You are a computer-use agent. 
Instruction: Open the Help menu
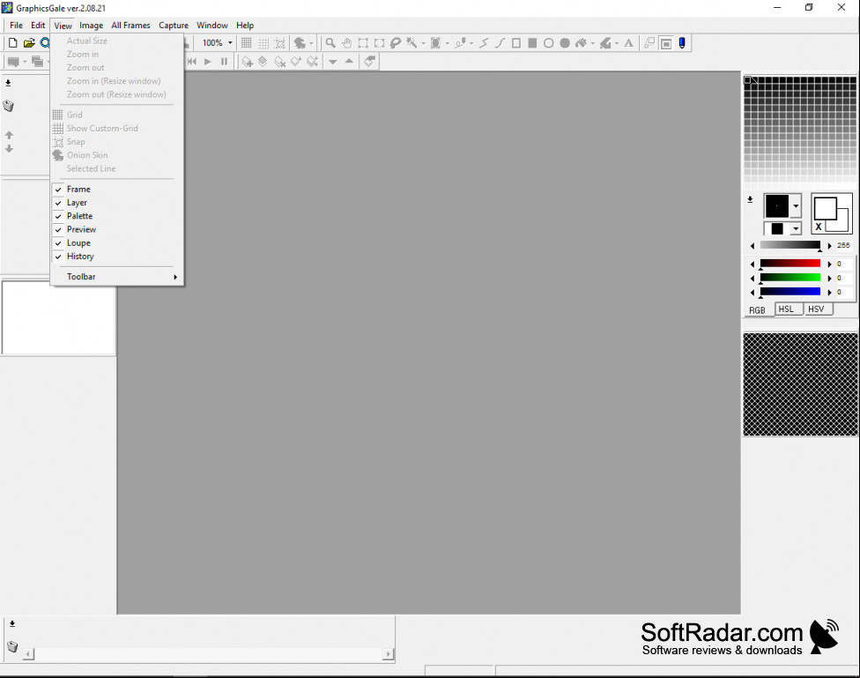[x=245, y=26]
